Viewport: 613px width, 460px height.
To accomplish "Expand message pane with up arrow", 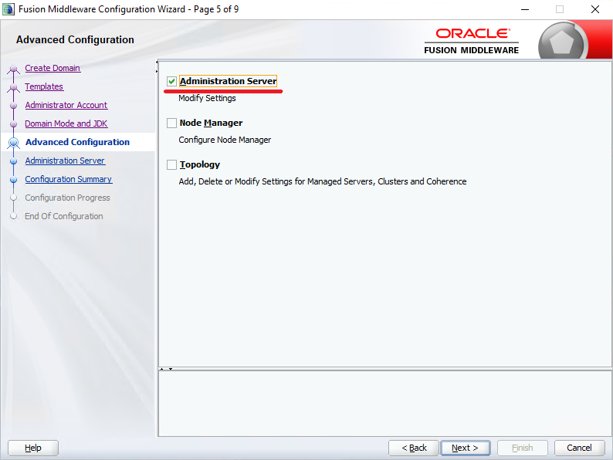I will coord(162,369).
